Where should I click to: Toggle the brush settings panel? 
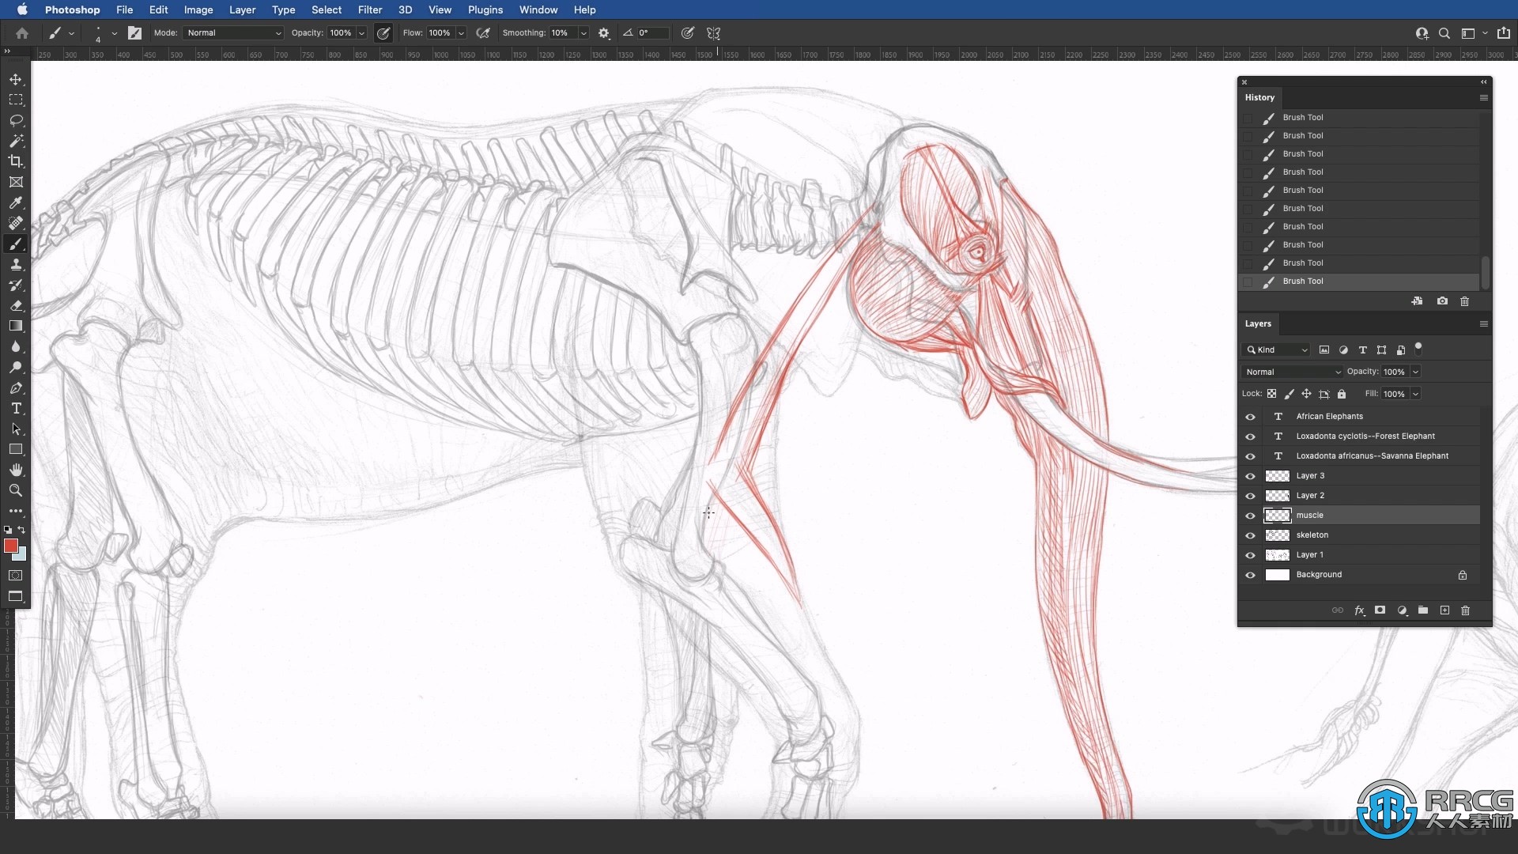coord(134,33)
